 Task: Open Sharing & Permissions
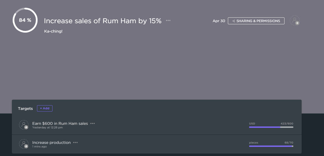click(256, 21)
